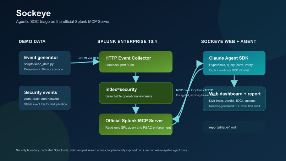The height and width of the screenshot is (161, 286).
Task: Click 'Auth, audit, and network' text
Action: pos(42,99)
